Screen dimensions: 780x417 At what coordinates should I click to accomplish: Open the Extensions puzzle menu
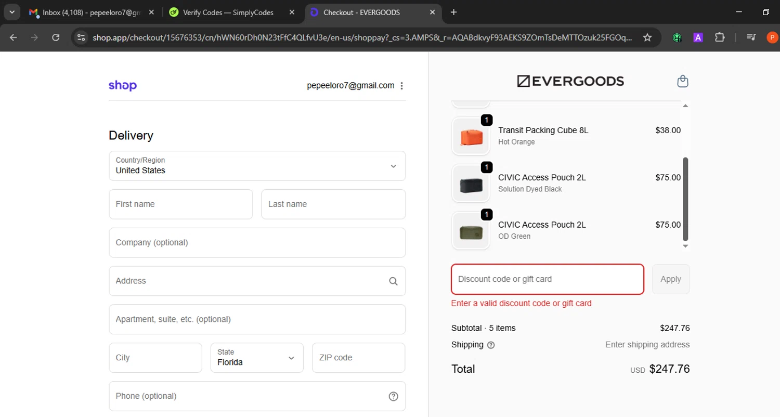720,37
